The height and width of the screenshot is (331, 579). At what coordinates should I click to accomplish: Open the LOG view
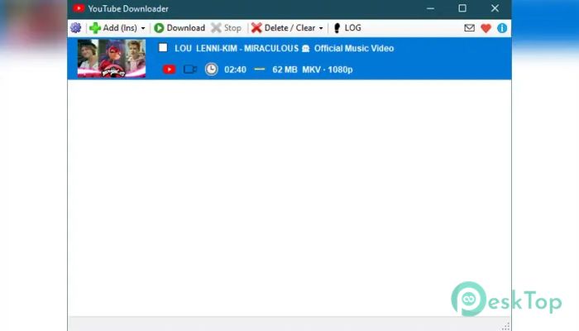(x=347, y=28)
